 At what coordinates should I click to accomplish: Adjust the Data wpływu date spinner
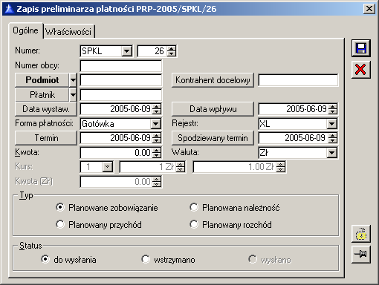pos(332,109)
